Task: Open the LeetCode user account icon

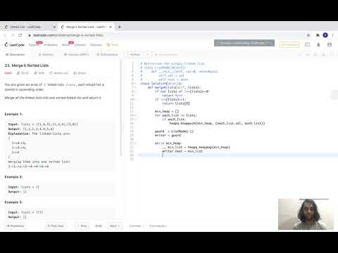Action: pyautogui.click(x=330, y=44)
